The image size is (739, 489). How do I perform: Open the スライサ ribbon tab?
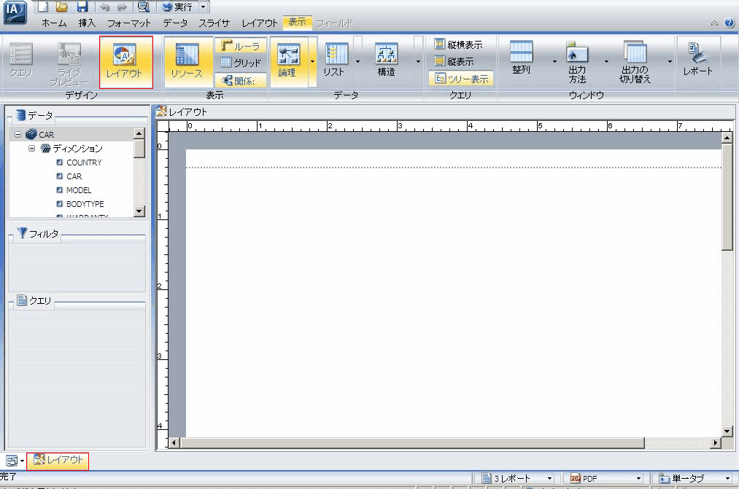pyautogui.click(x=214, y=23)
